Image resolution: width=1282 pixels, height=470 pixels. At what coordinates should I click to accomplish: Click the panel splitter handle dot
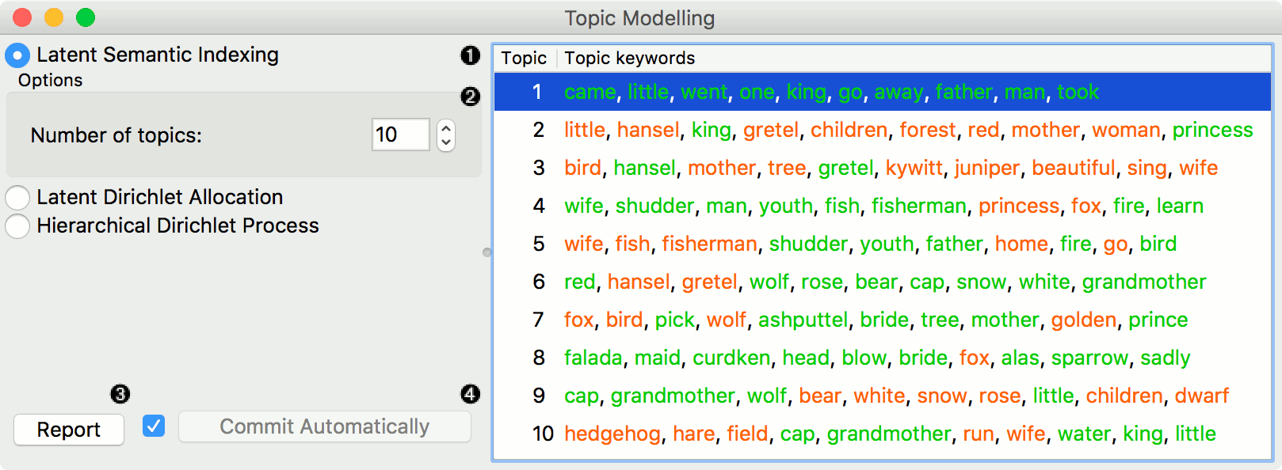(486, 252)
